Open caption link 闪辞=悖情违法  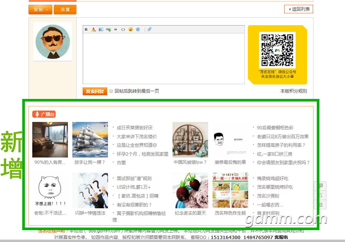(x=90, y=213)
